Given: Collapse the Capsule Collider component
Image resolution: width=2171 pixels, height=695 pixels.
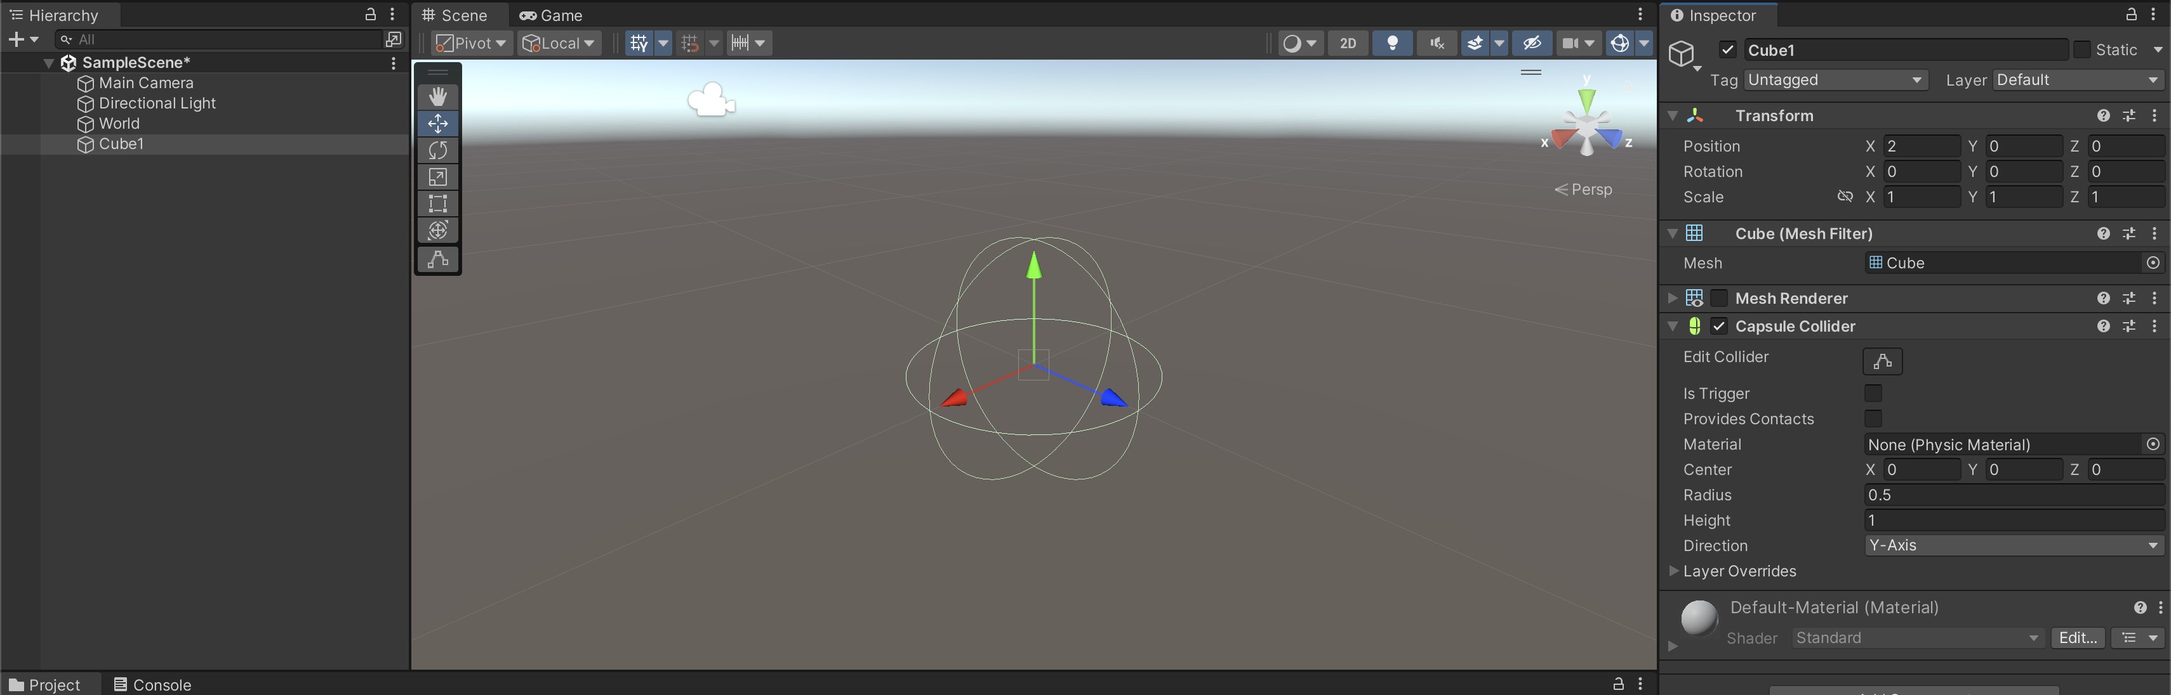Looking at the screenshot, I should click(1672, 327).
